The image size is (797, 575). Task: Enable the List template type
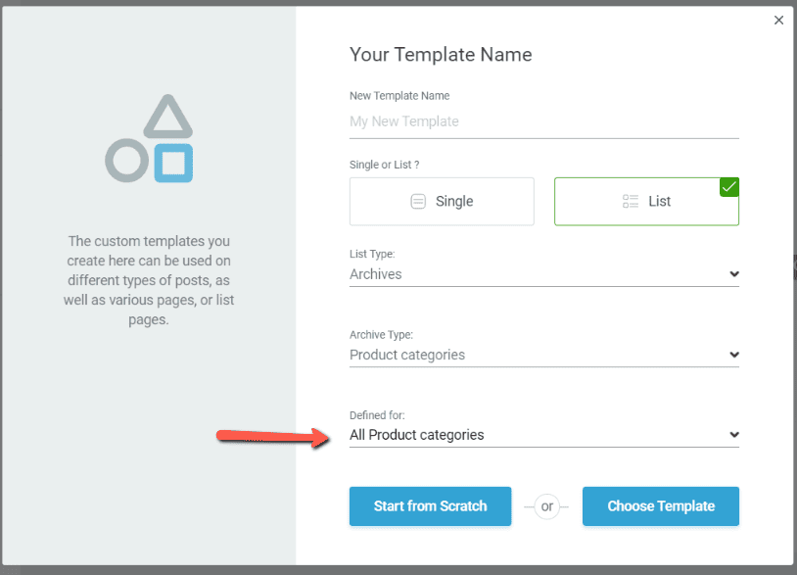[x=646, y=201]
